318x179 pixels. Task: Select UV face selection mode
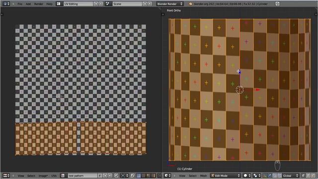pos(148,176)
